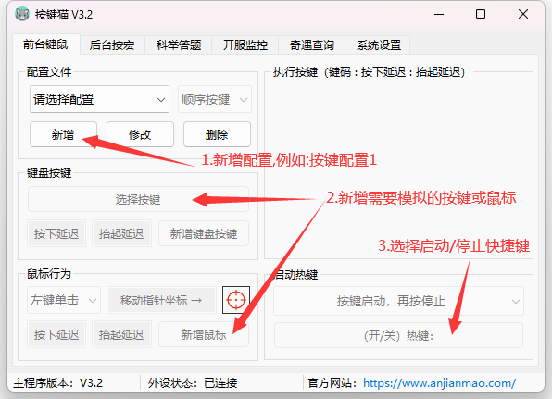Switch to the 后台按宏 tab
The image size is (552, 399).
(112, 45)
